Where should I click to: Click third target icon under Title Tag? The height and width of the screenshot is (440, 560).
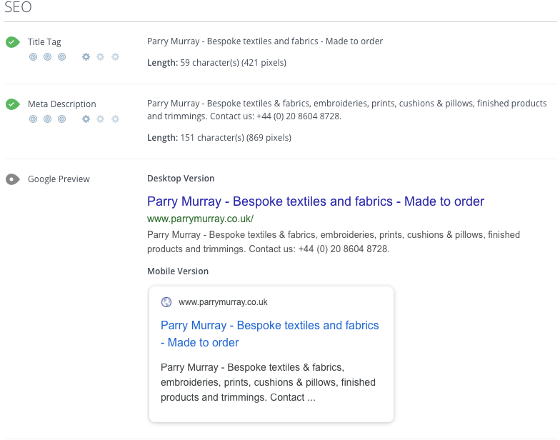coord(61,57)
